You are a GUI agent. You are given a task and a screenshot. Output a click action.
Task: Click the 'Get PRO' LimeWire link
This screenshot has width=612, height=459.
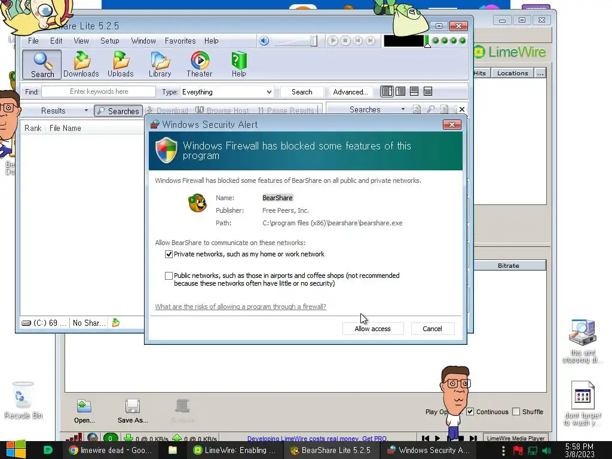click(374, 439)
